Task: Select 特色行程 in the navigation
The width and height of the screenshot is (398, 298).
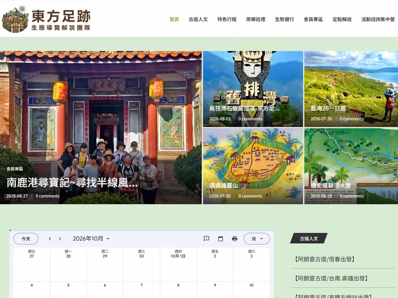Action: [x=227, y=19]
